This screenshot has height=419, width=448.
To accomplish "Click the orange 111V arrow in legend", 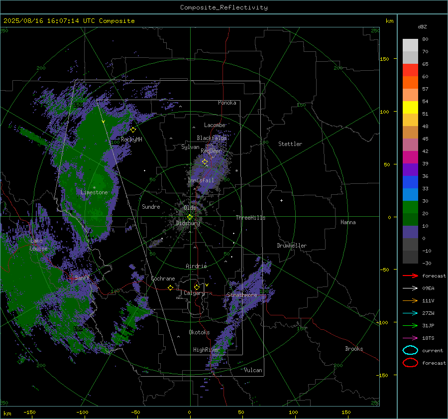I will pyautogui.click(x=410, y=300).
